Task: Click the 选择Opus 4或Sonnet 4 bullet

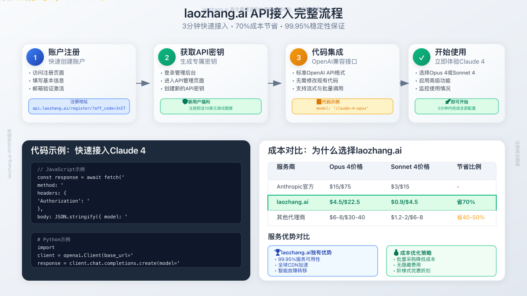Action: point(445,73)
